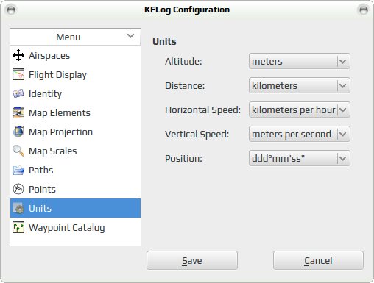Open the Distance units dropdown
This screenshot has width=374, height=283.
pyautogui.click(x=300, y=85)
